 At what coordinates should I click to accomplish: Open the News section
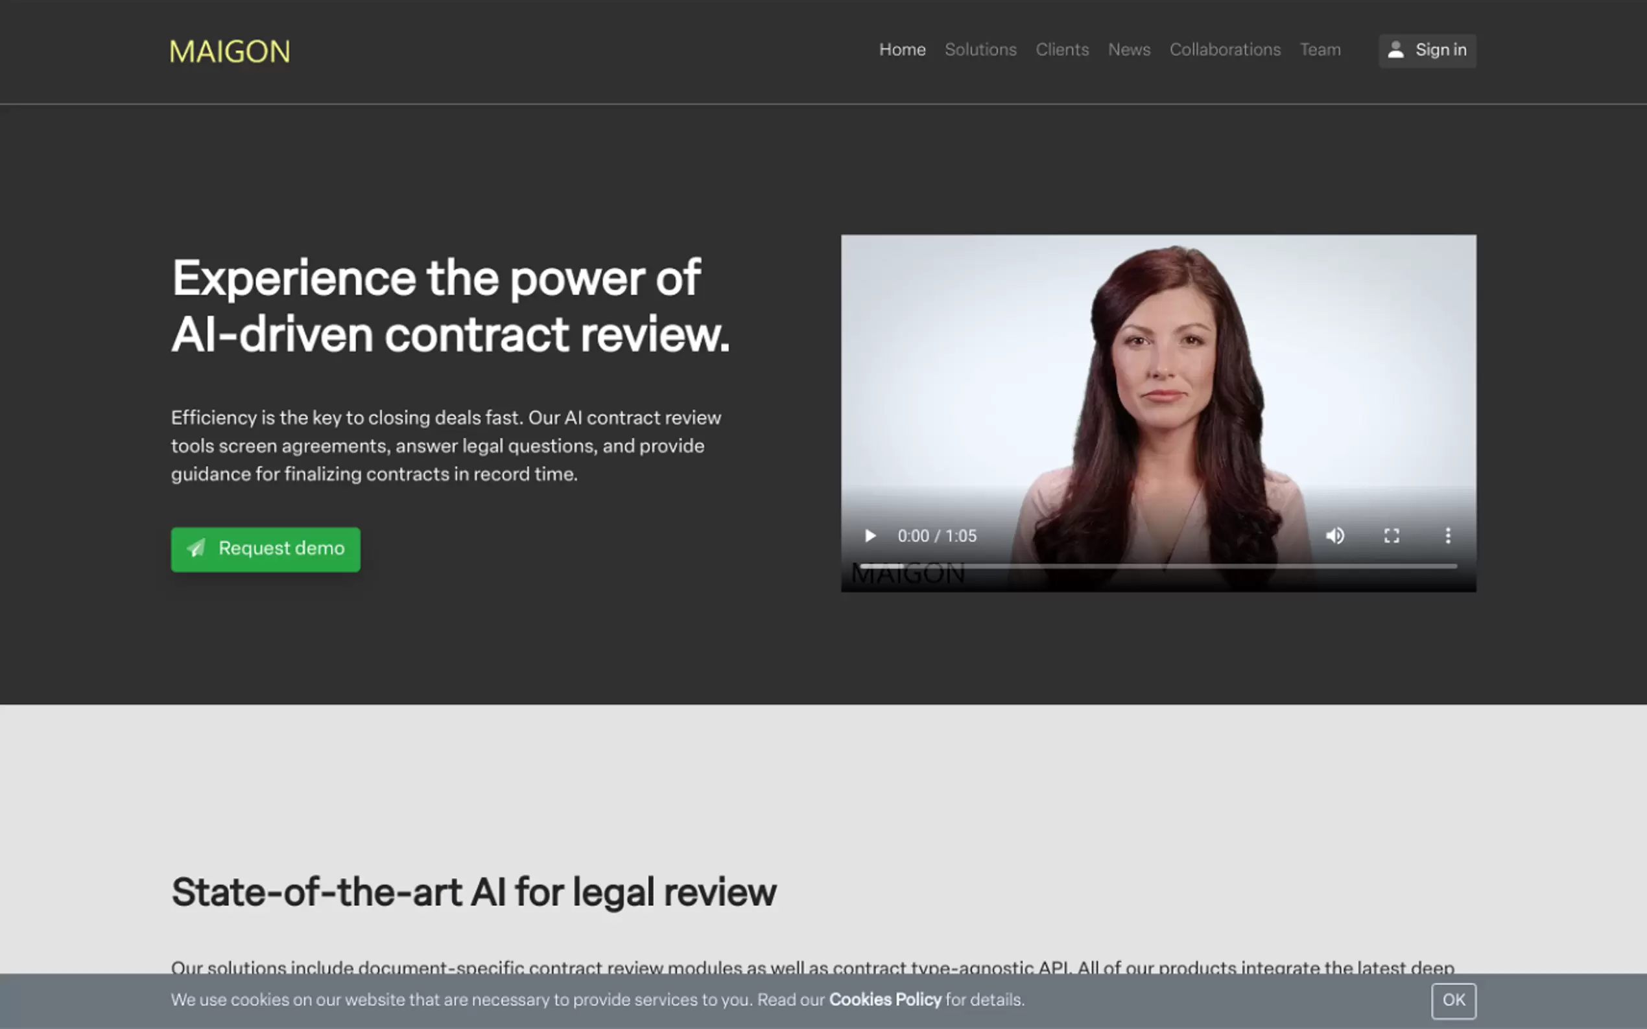1129,50
